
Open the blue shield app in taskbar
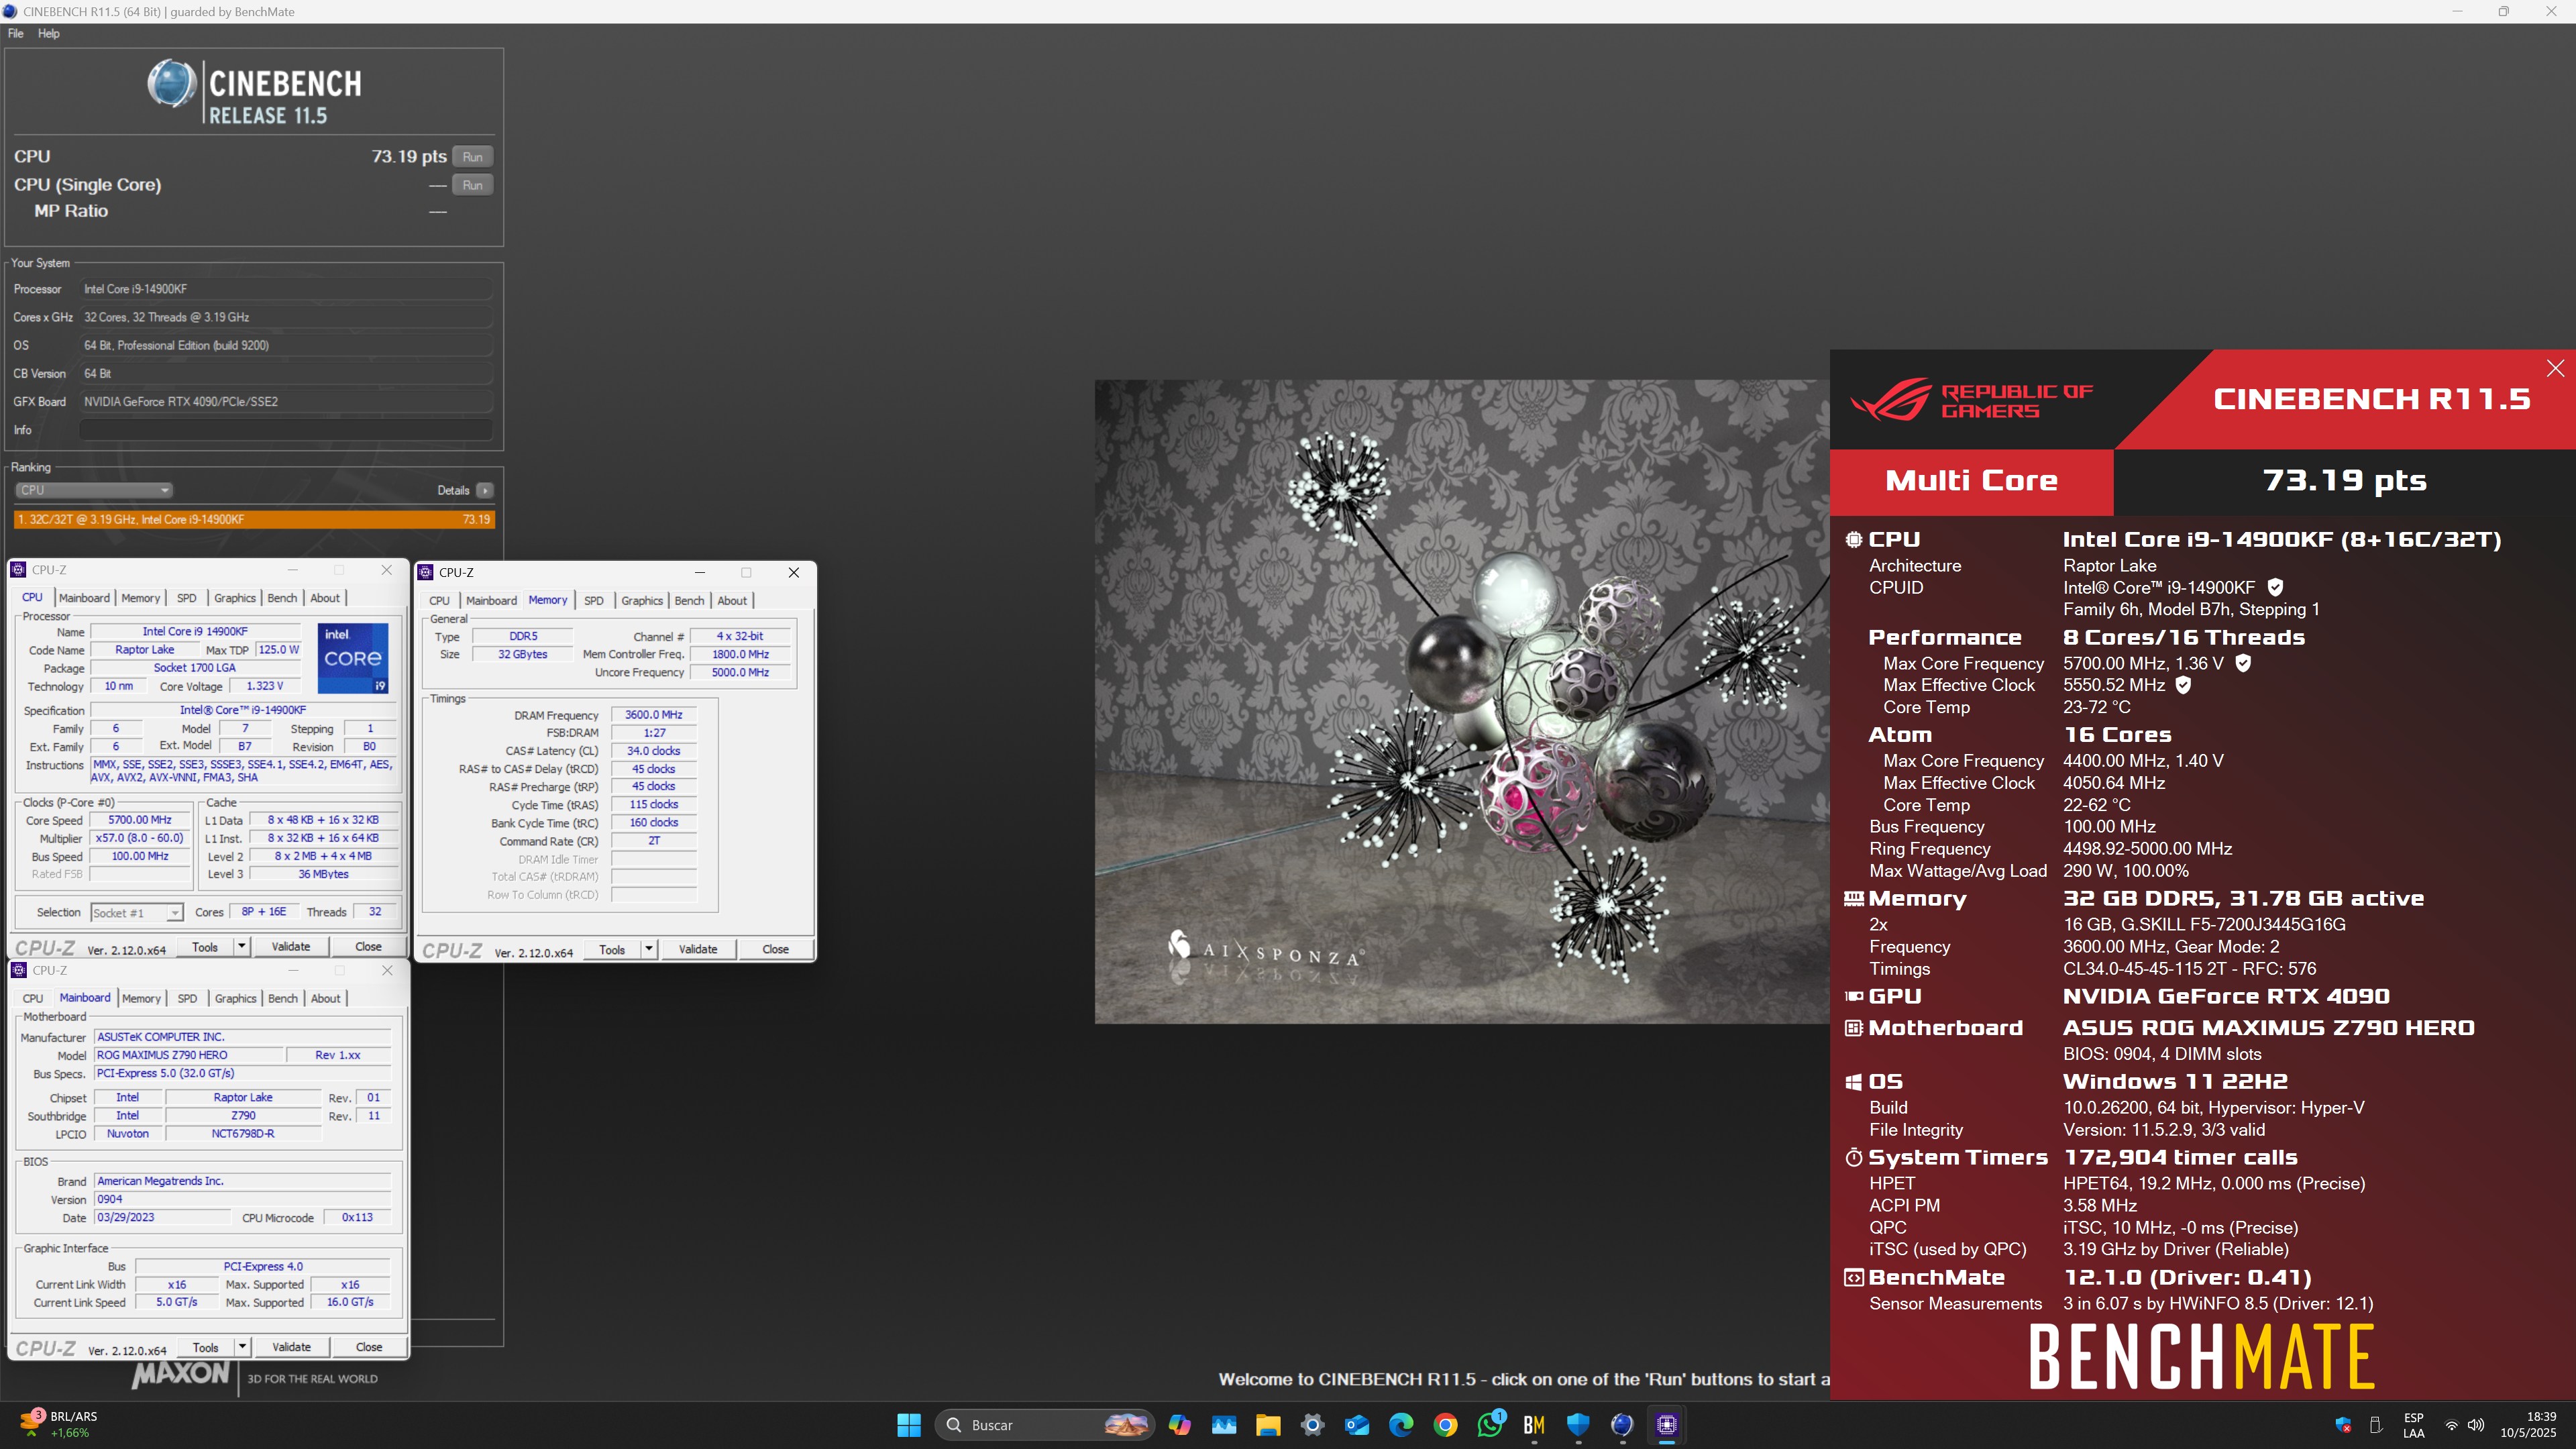pyautogui.click(x=1578, y=1425)
